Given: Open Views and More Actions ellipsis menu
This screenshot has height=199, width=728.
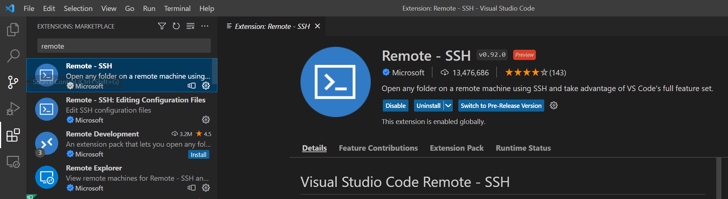Looking at the screenshot, I should click(x=205, y=26).
